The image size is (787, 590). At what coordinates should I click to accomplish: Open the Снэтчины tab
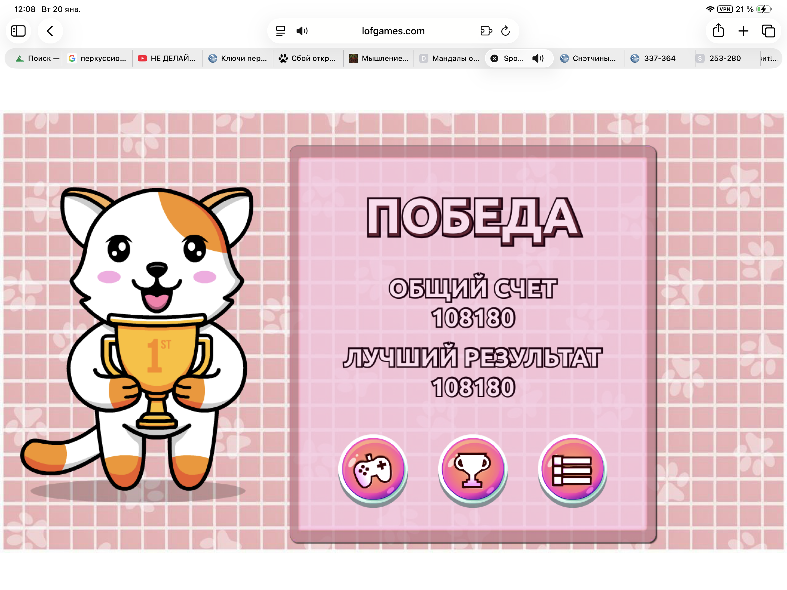pos(589,58)
